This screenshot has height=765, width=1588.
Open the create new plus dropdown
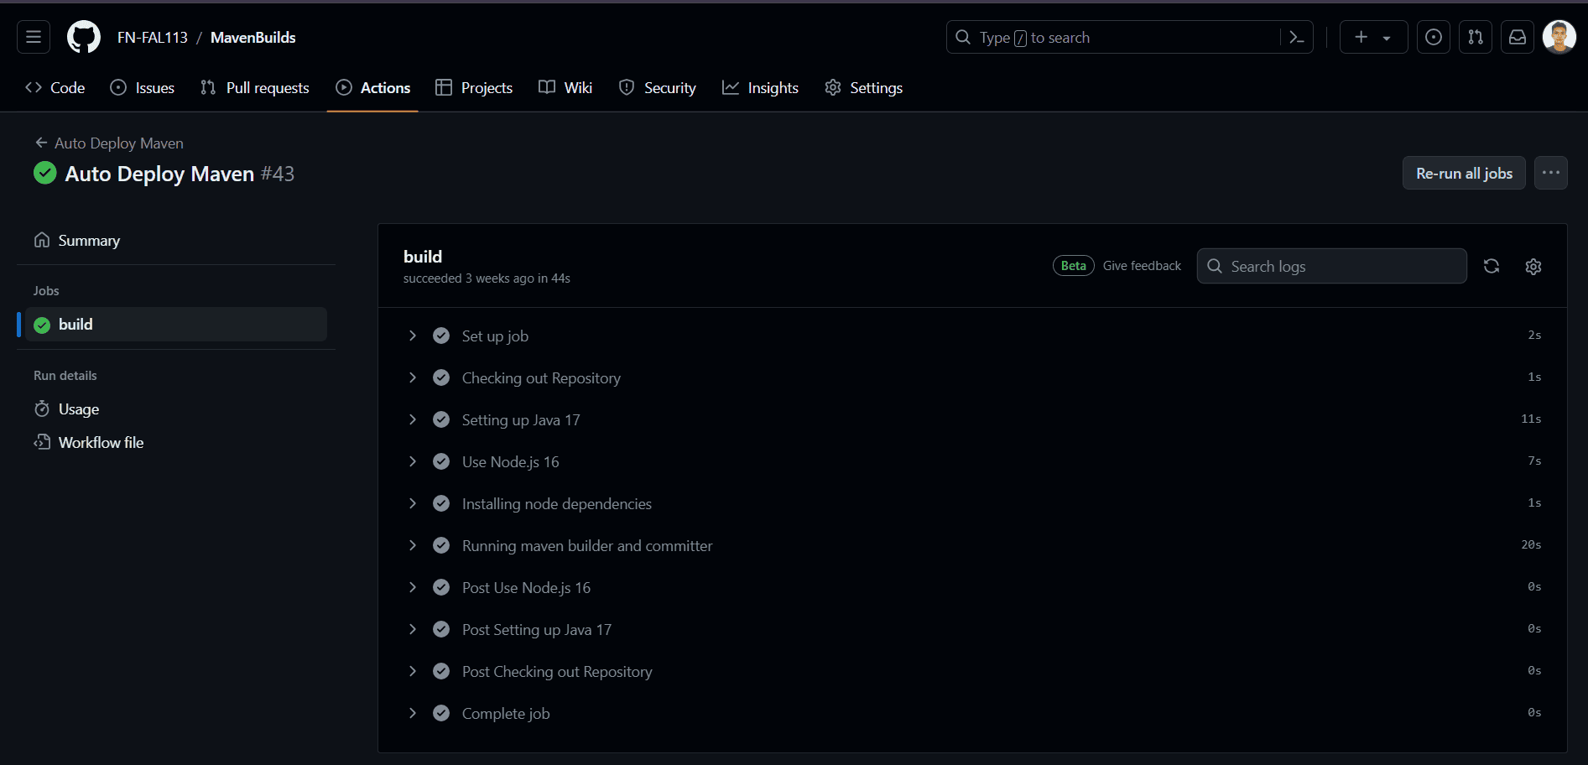tap(1372, 37)
